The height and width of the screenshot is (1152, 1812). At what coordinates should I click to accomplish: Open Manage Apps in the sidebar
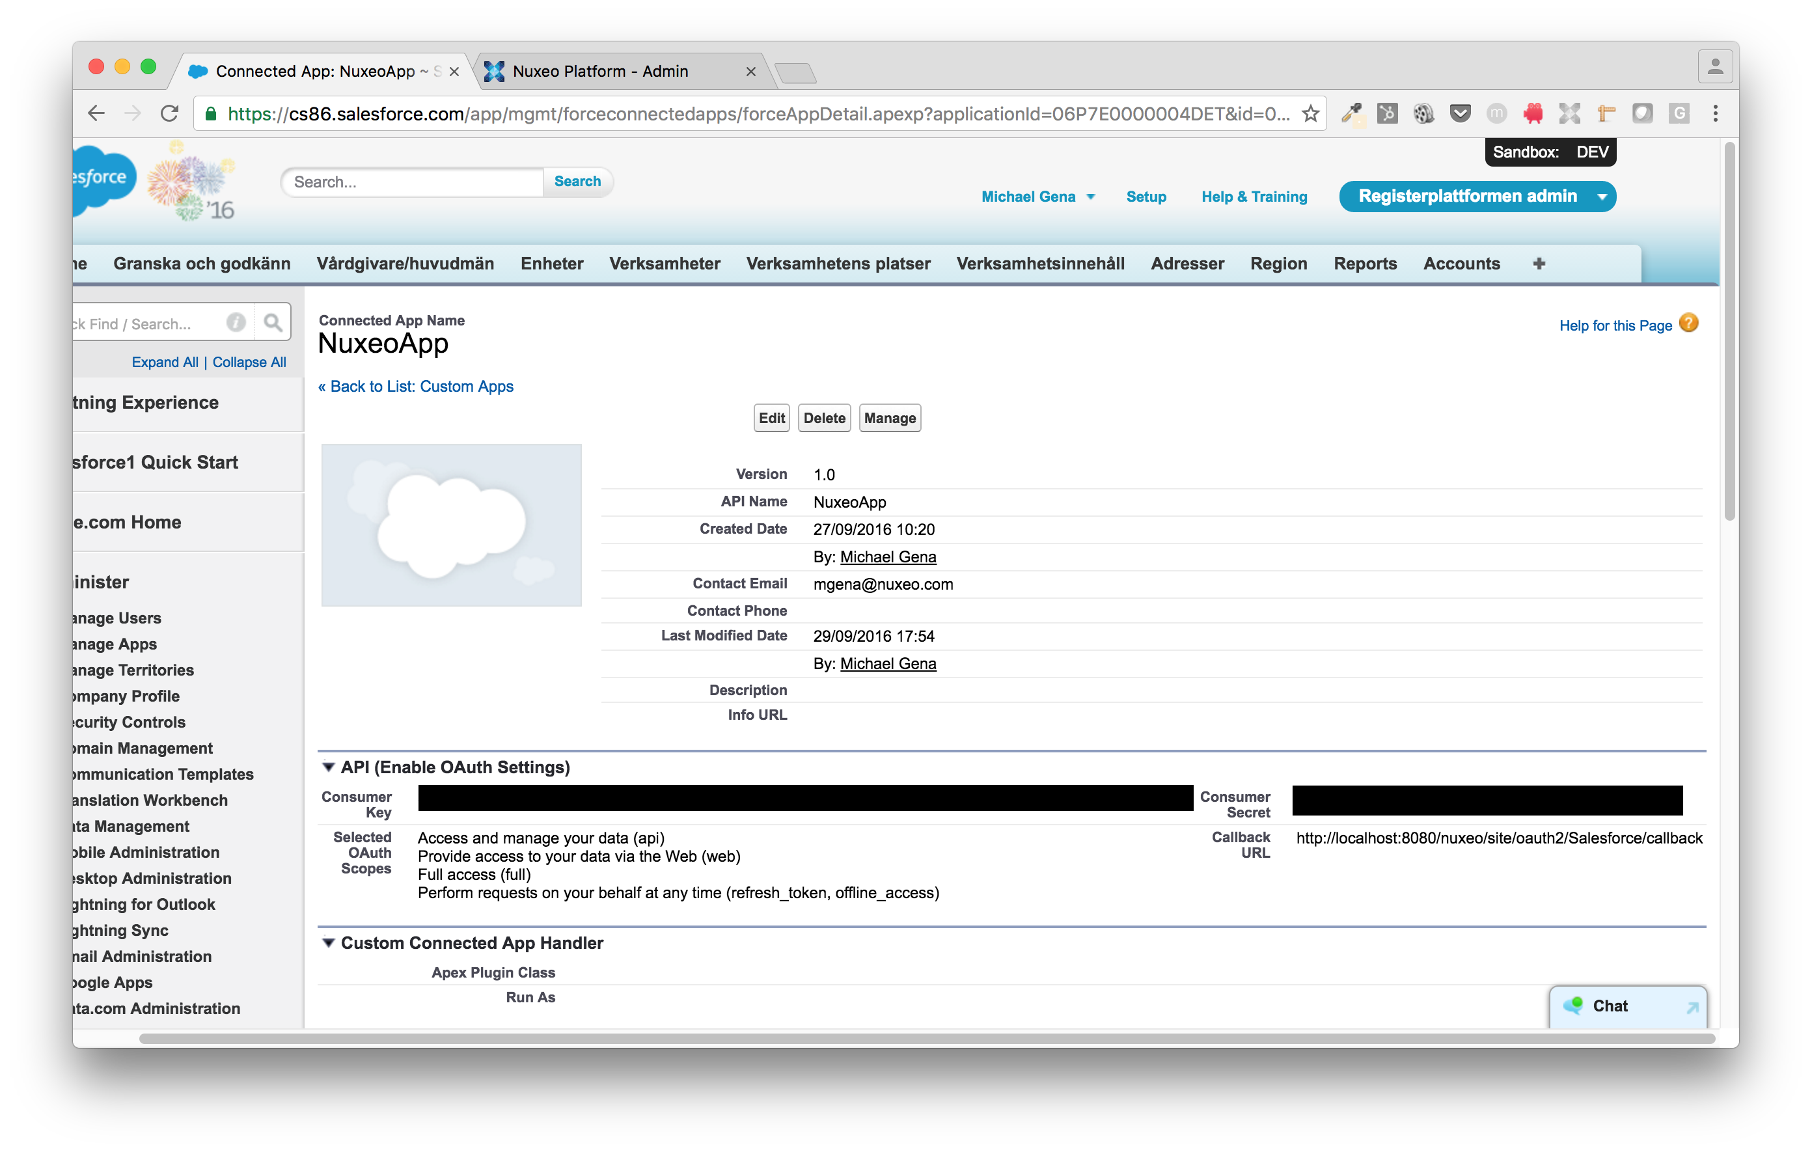point(115,644)
